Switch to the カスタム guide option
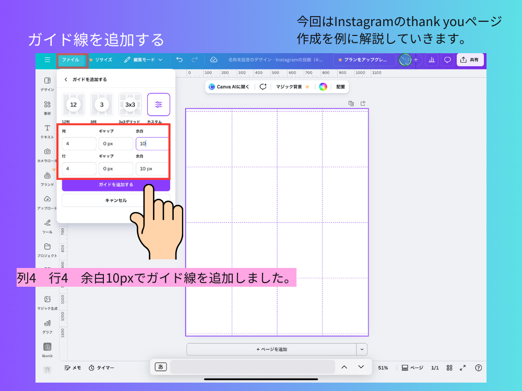 click(x=158, y=104)
